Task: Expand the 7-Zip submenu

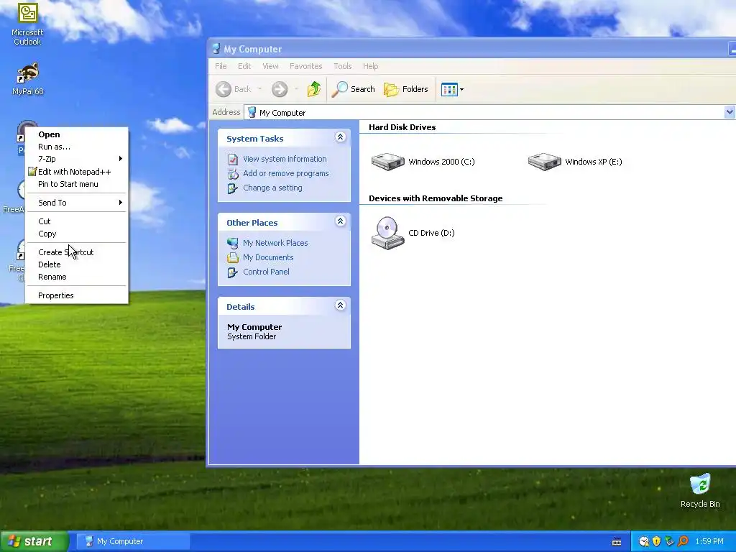Action: pyautogui.click(x=76, y=159)
